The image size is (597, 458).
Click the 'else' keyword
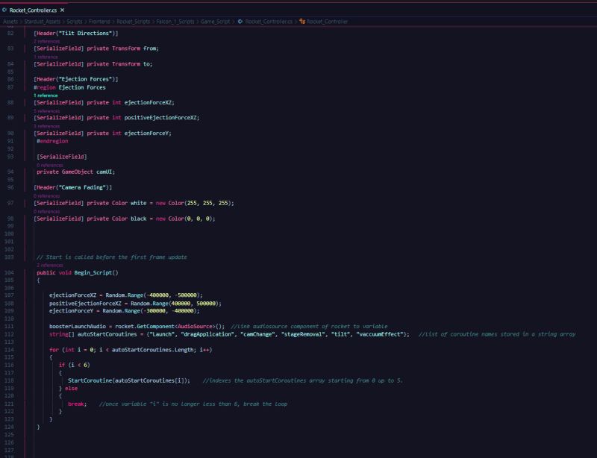click(71, 389)
